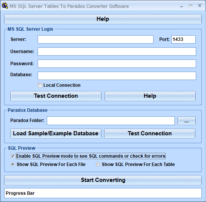
Task: Enable the Local Connection checkbox
Action: tap(40, 85)
